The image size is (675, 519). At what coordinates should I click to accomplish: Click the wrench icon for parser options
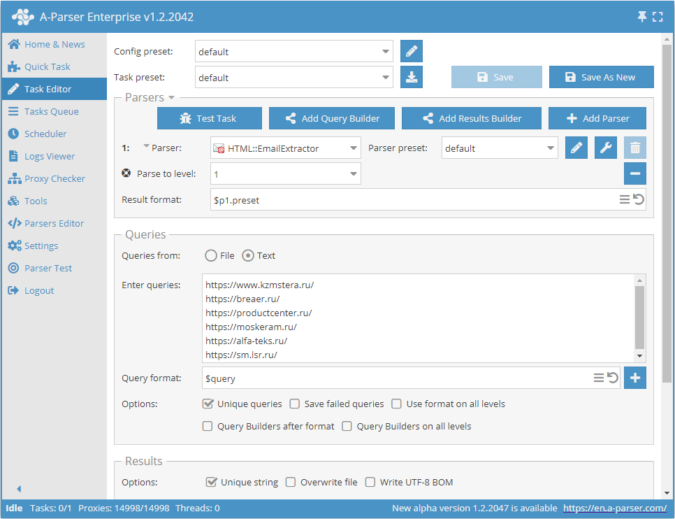click(x=606, y=148)
